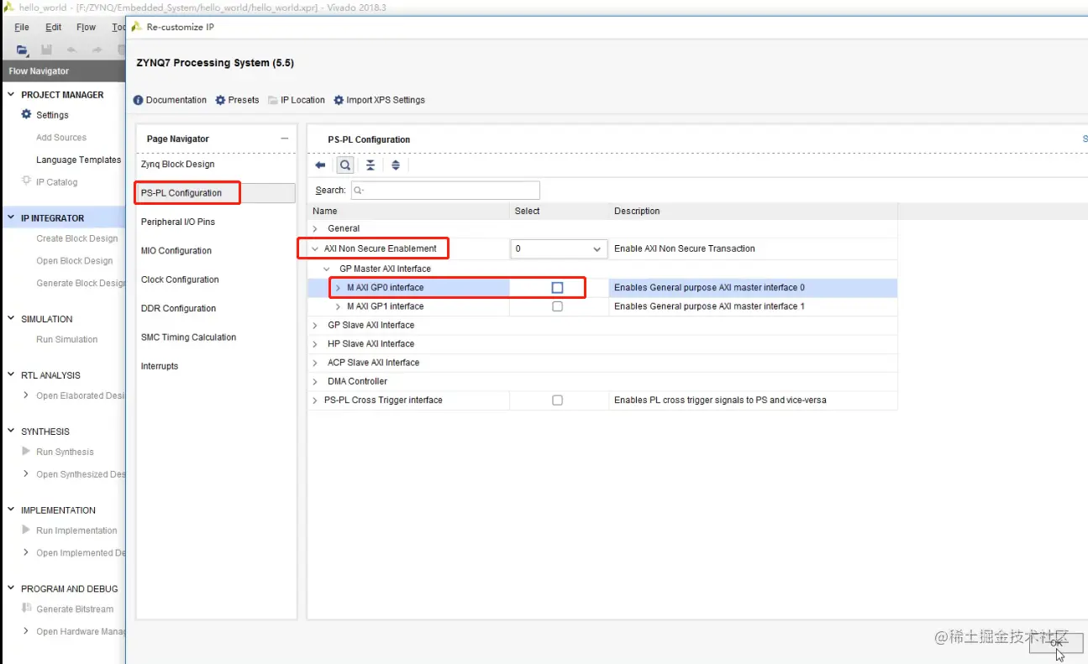
Task: Select PS-PL Configuration page
Action: pos(216,193)
